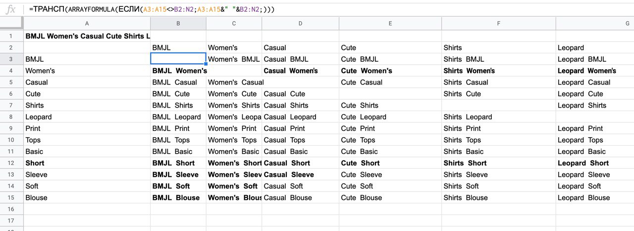Viewport: 634px width, 231px height.
Task: Click cell 'Cute Shirts'
Action: 390,105
